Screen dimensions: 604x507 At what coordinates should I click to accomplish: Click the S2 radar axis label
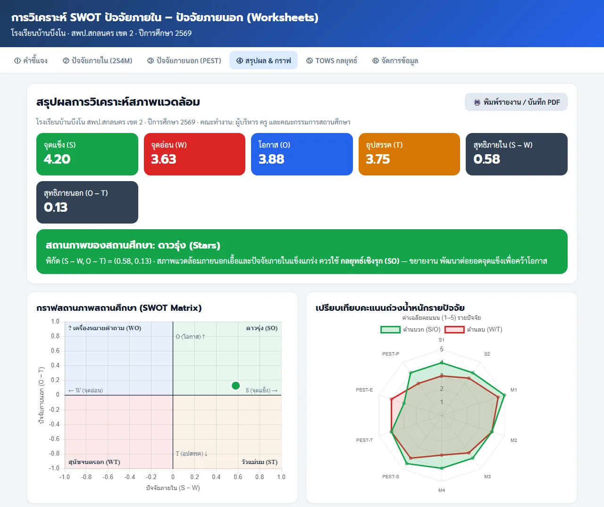point(487,354)
